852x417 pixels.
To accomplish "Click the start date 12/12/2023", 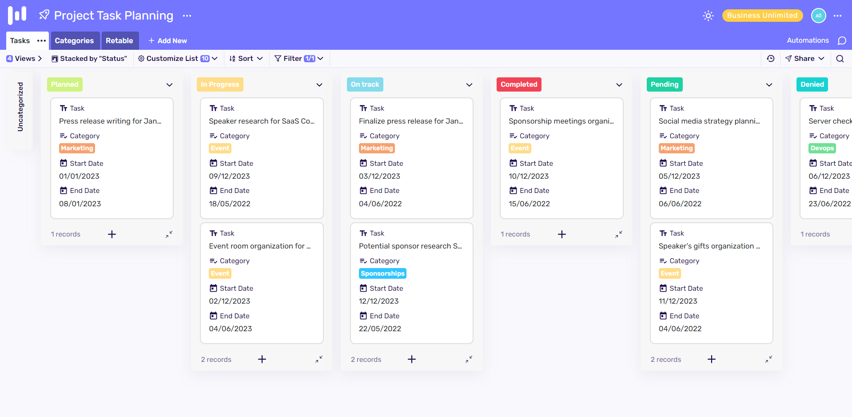I will [379, 301].
